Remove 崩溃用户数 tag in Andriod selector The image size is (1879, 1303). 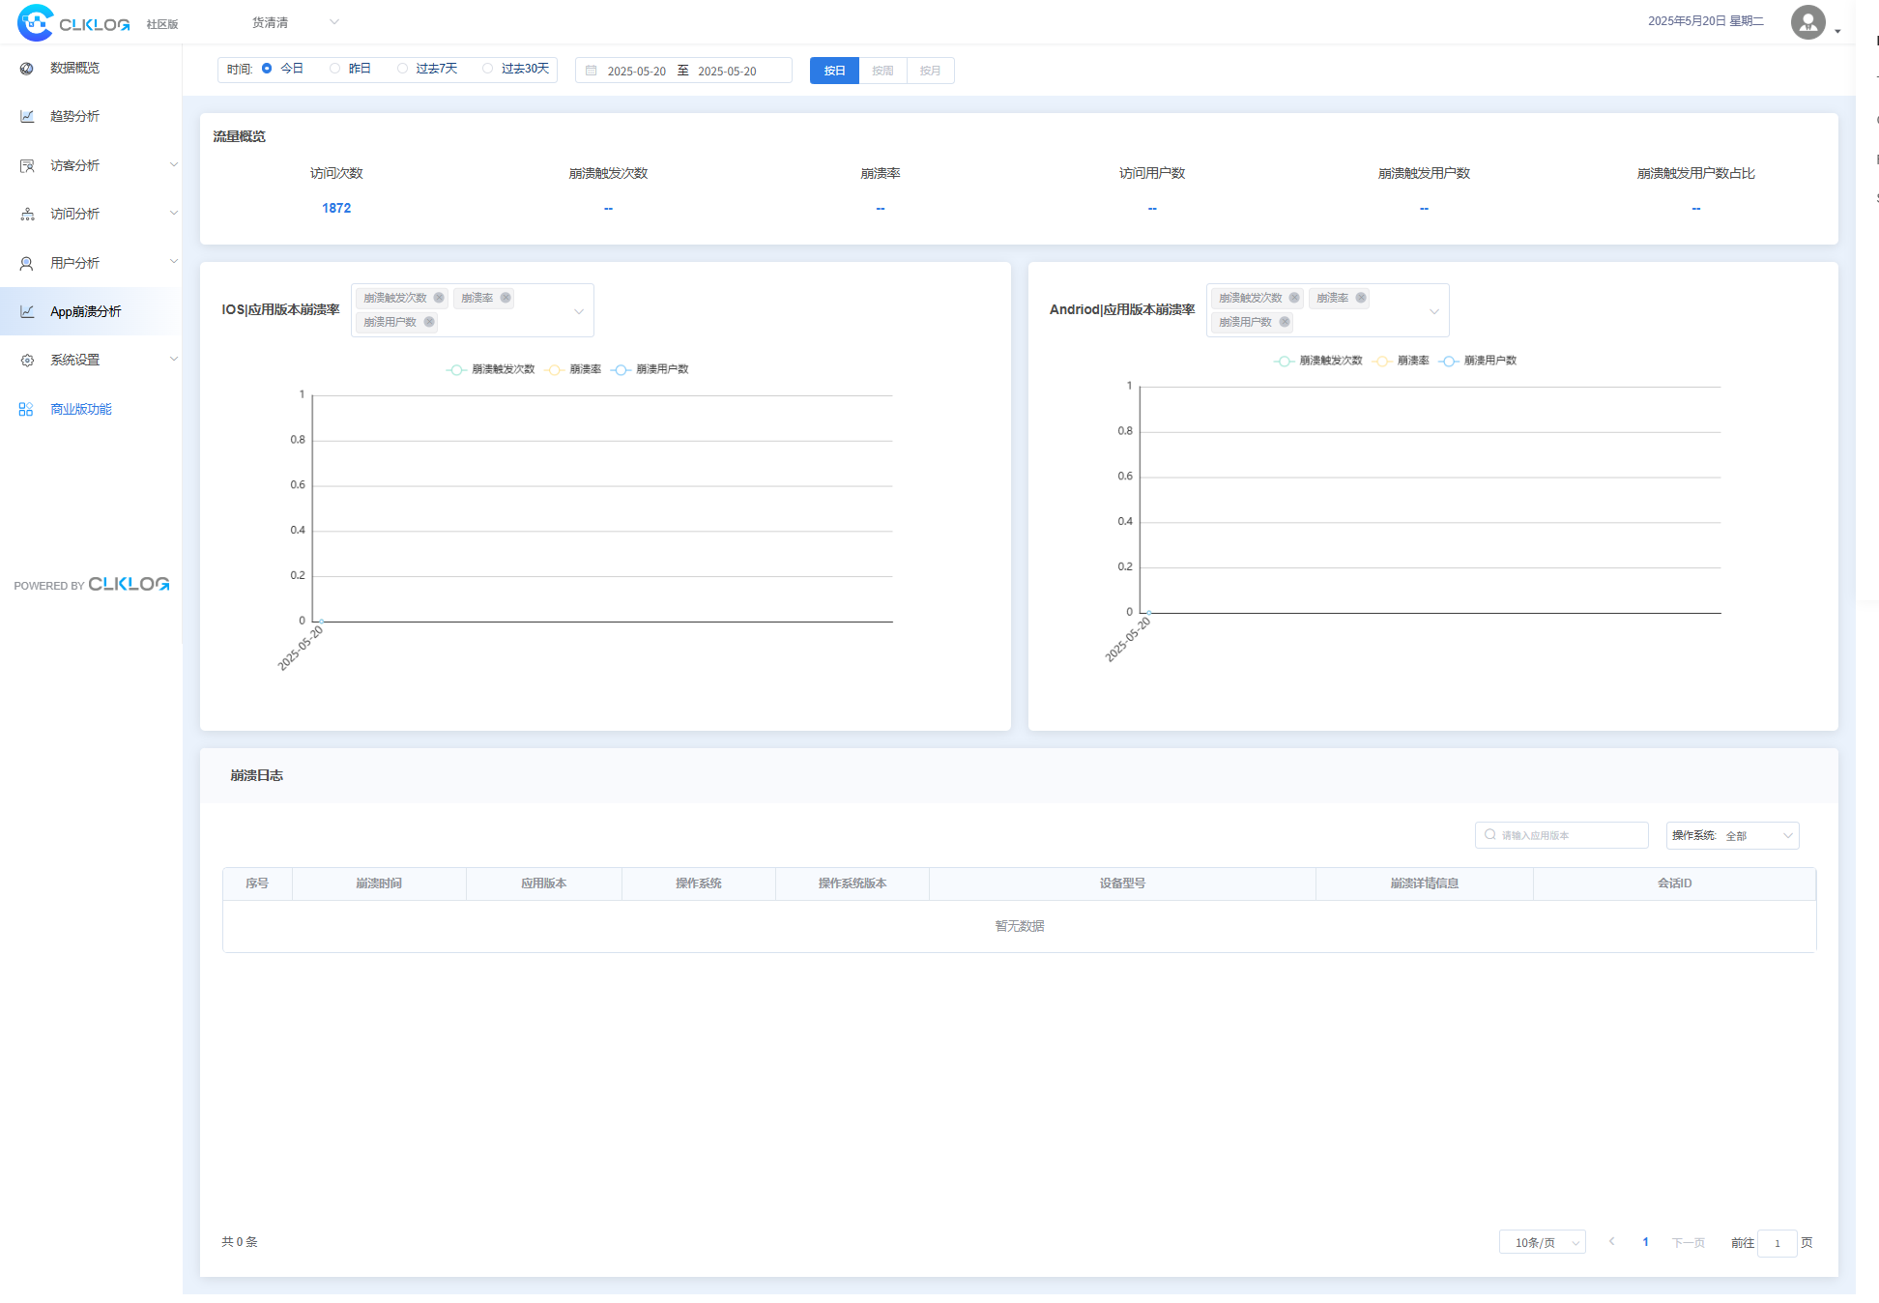1285,322
